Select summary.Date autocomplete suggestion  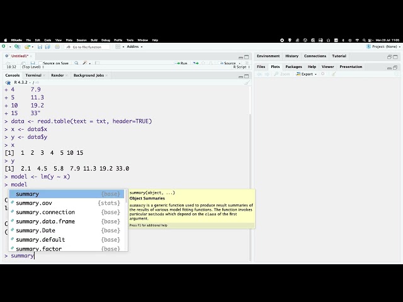point(67,230)
